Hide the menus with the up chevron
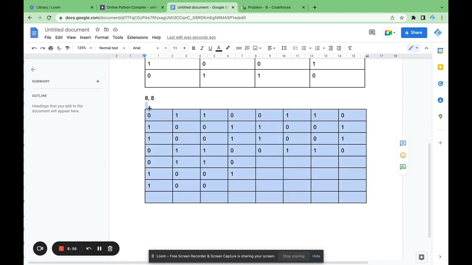The image size is (472, 265). 426,48
